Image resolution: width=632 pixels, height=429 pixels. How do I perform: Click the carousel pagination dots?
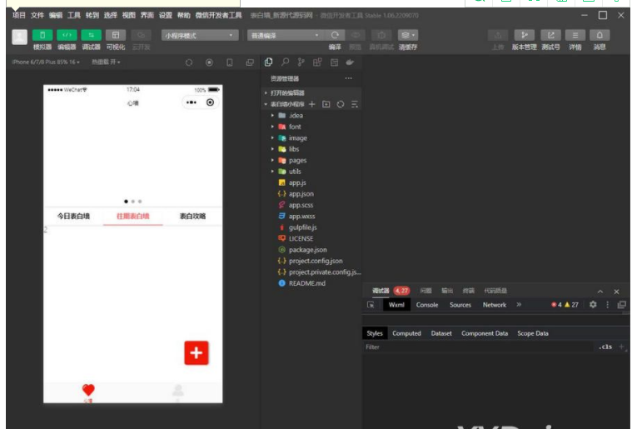point(133,202)
